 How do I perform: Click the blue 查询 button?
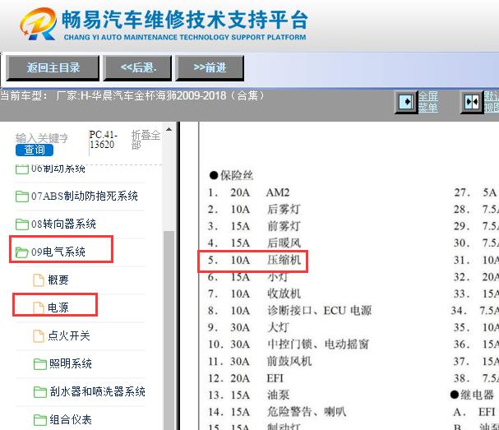click(x=35, y=150)
